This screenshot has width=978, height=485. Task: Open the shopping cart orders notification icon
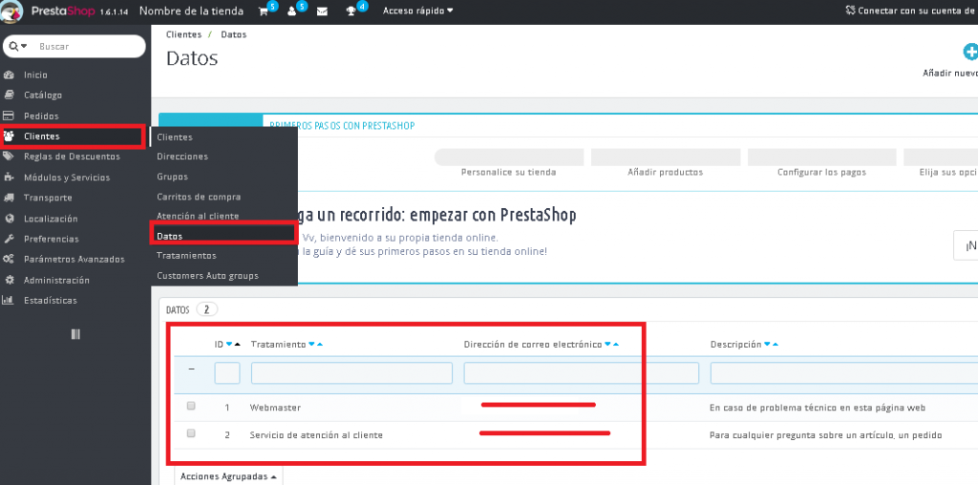click(x=264, y=11)
